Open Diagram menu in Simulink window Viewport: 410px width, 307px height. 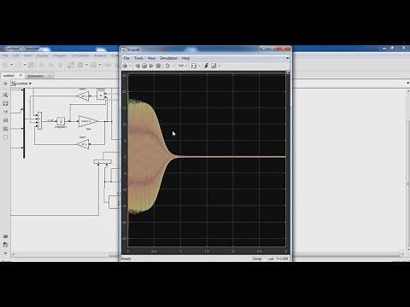tap(60, 55)
